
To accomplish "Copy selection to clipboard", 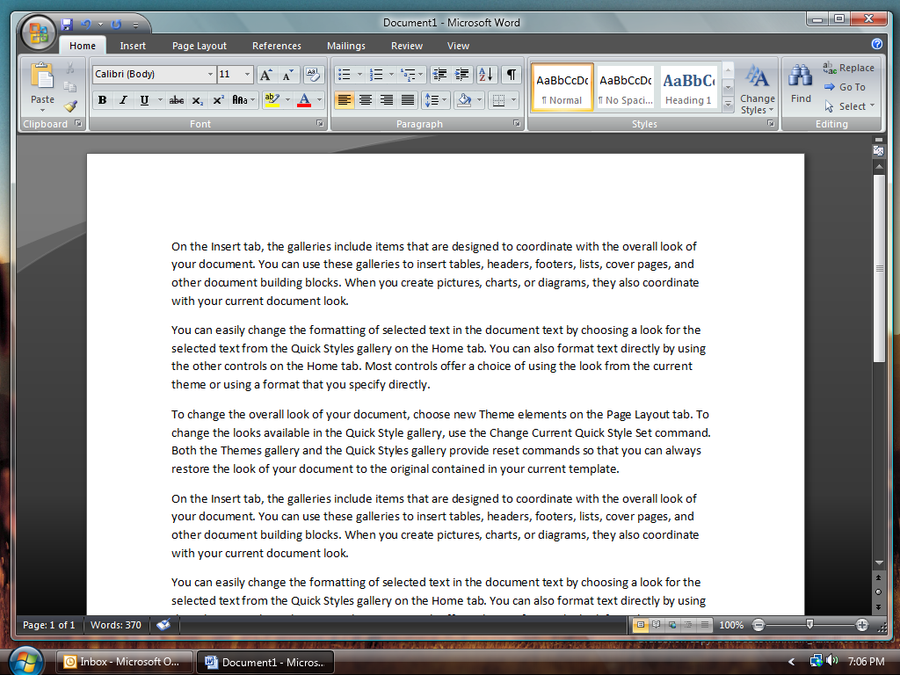I will click(x=70, y=87).
